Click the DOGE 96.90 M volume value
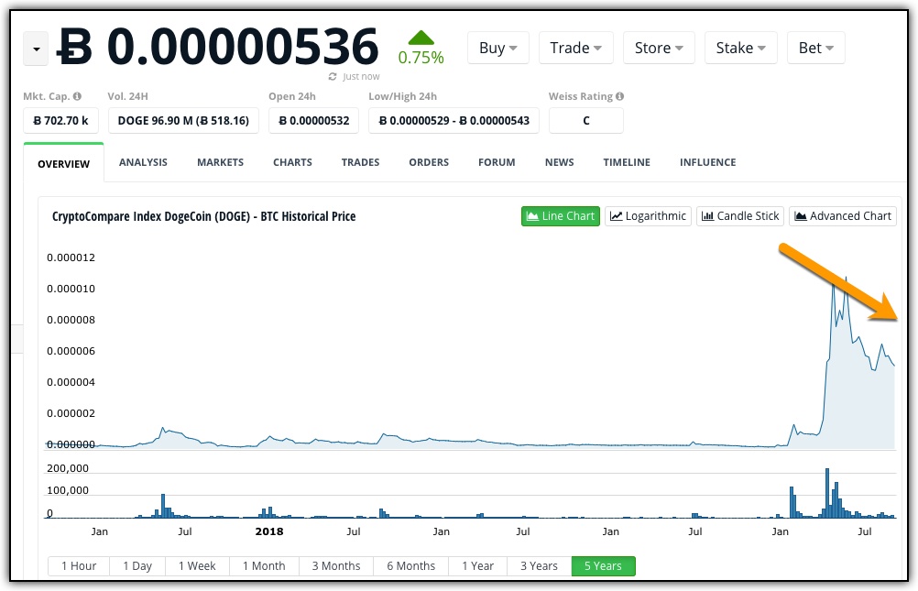Screen dimensions: 918x591 [x=183, y=121]
